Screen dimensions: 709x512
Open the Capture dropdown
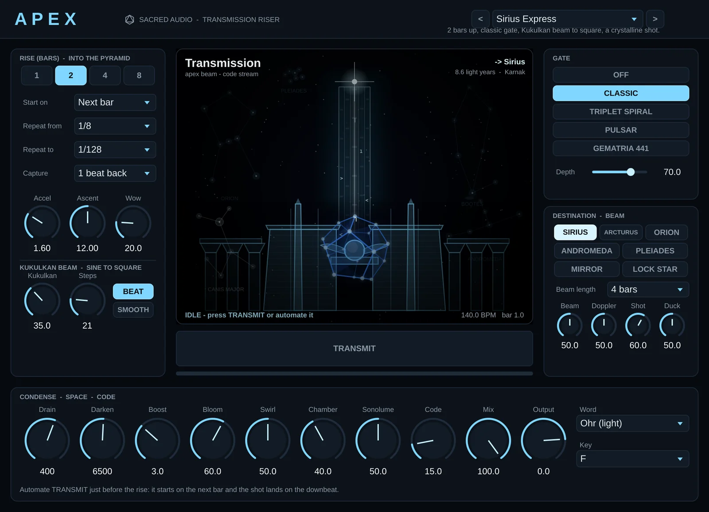[115, 173]
